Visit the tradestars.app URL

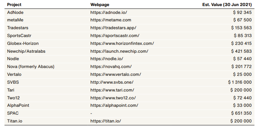click(113, 28)
